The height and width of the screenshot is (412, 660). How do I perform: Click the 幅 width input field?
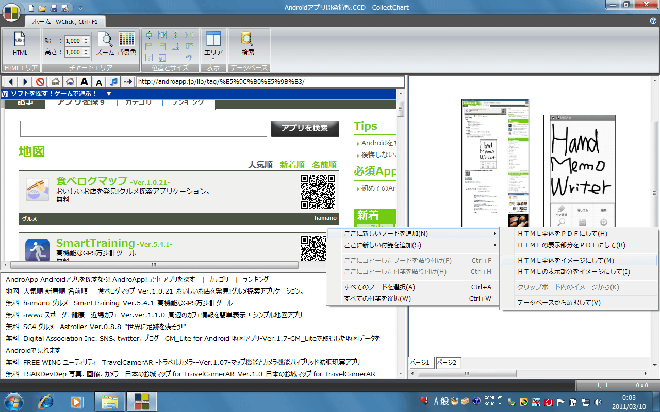pyautogui.click(x=74, y=41)
